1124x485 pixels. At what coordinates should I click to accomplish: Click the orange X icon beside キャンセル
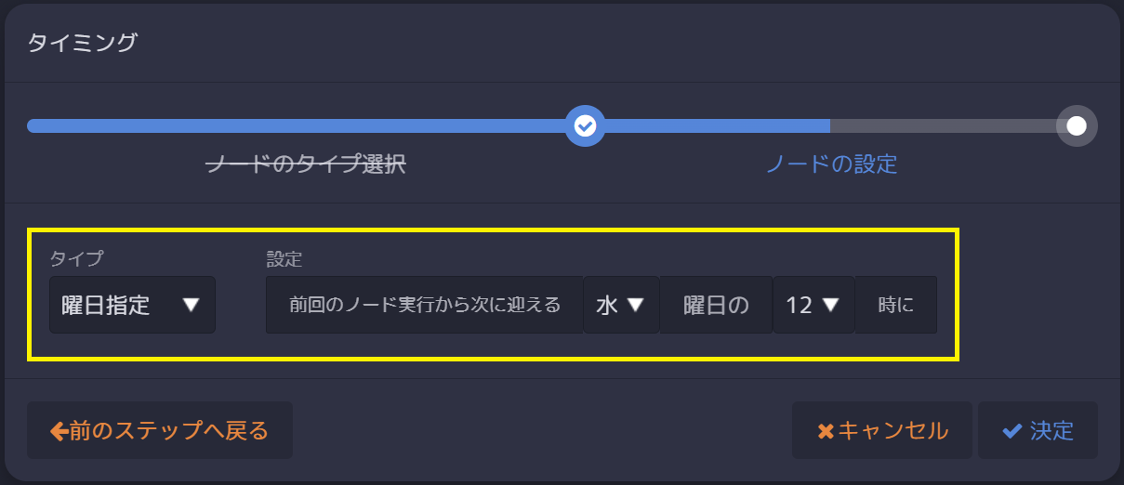825,431
